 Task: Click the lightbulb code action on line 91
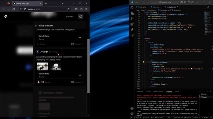(143, 62)
